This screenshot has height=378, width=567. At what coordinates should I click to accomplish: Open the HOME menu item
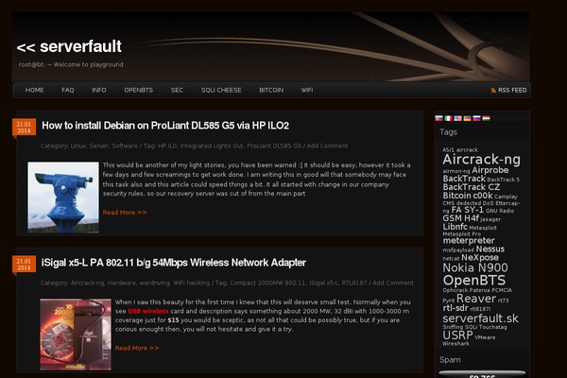click(34, 90)
